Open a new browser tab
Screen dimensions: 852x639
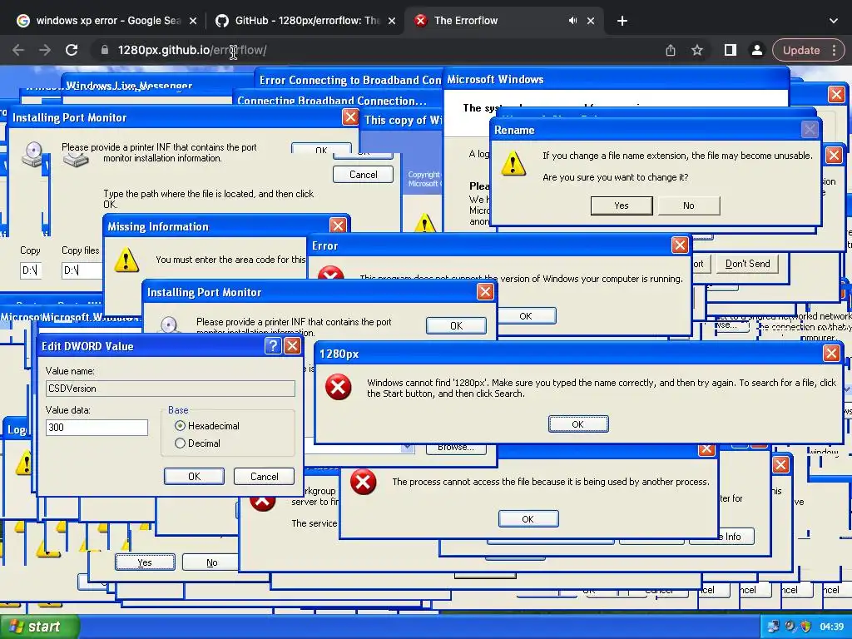pyautogui.click(x=622, y=21)
